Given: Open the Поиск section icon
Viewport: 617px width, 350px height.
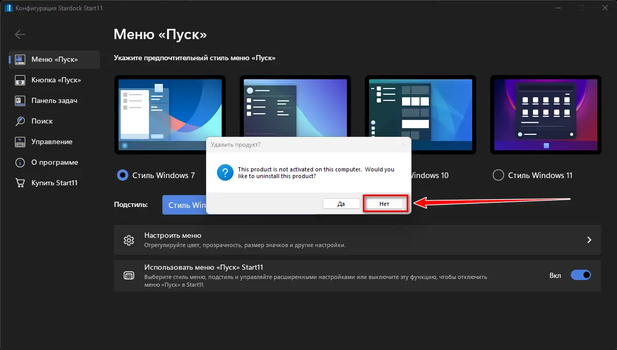Looking at the screenshot, I should 20,121.
